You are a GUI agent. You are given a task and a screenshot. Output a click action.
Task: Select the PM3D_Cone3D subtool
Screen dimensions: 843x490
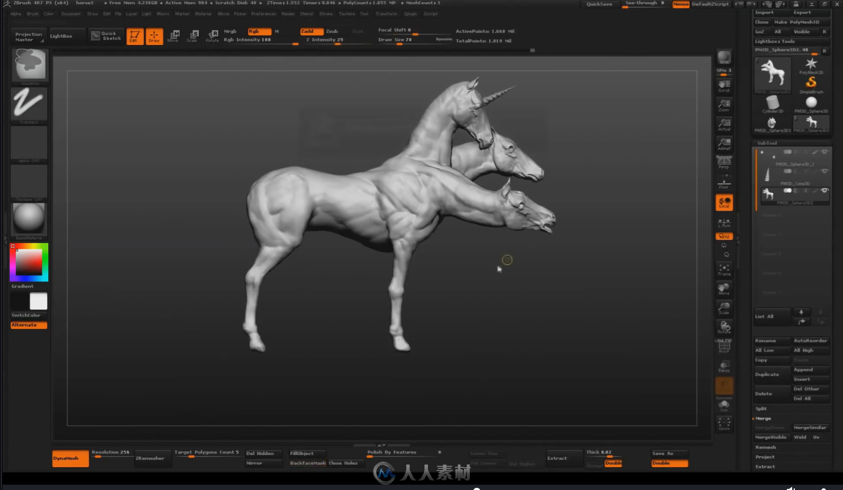pyautogui.click(x=794, y=176)
